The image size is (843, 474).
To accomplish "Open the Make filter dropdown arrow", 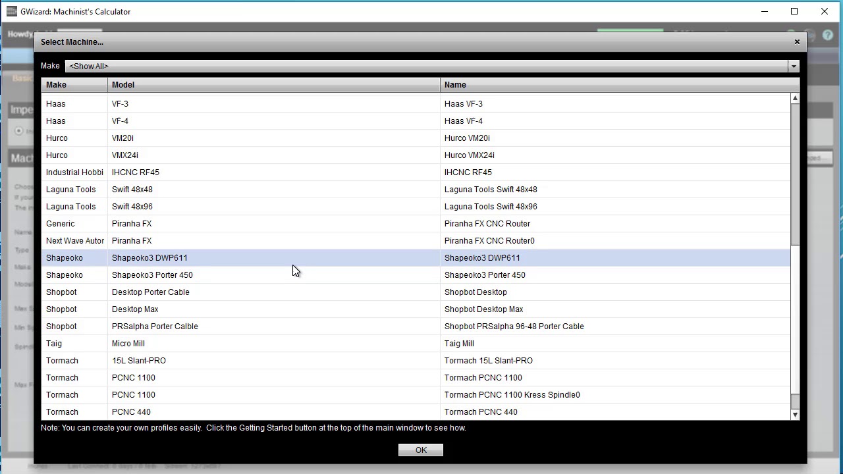I will tap(794, 66).
